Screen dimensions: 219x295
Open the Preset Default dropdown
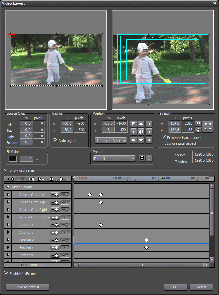(114, 159)
